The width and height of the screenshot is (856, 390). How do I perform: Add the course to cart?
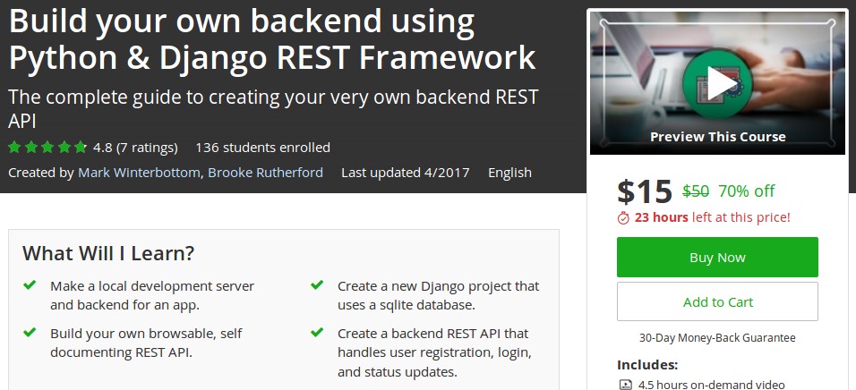pyautogui.click(x=717, y=302)
